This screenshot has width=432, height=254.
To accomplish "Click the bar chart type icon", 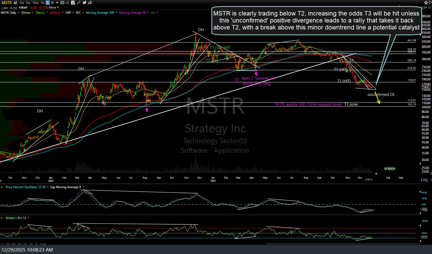I will click(x=68, y=3).
